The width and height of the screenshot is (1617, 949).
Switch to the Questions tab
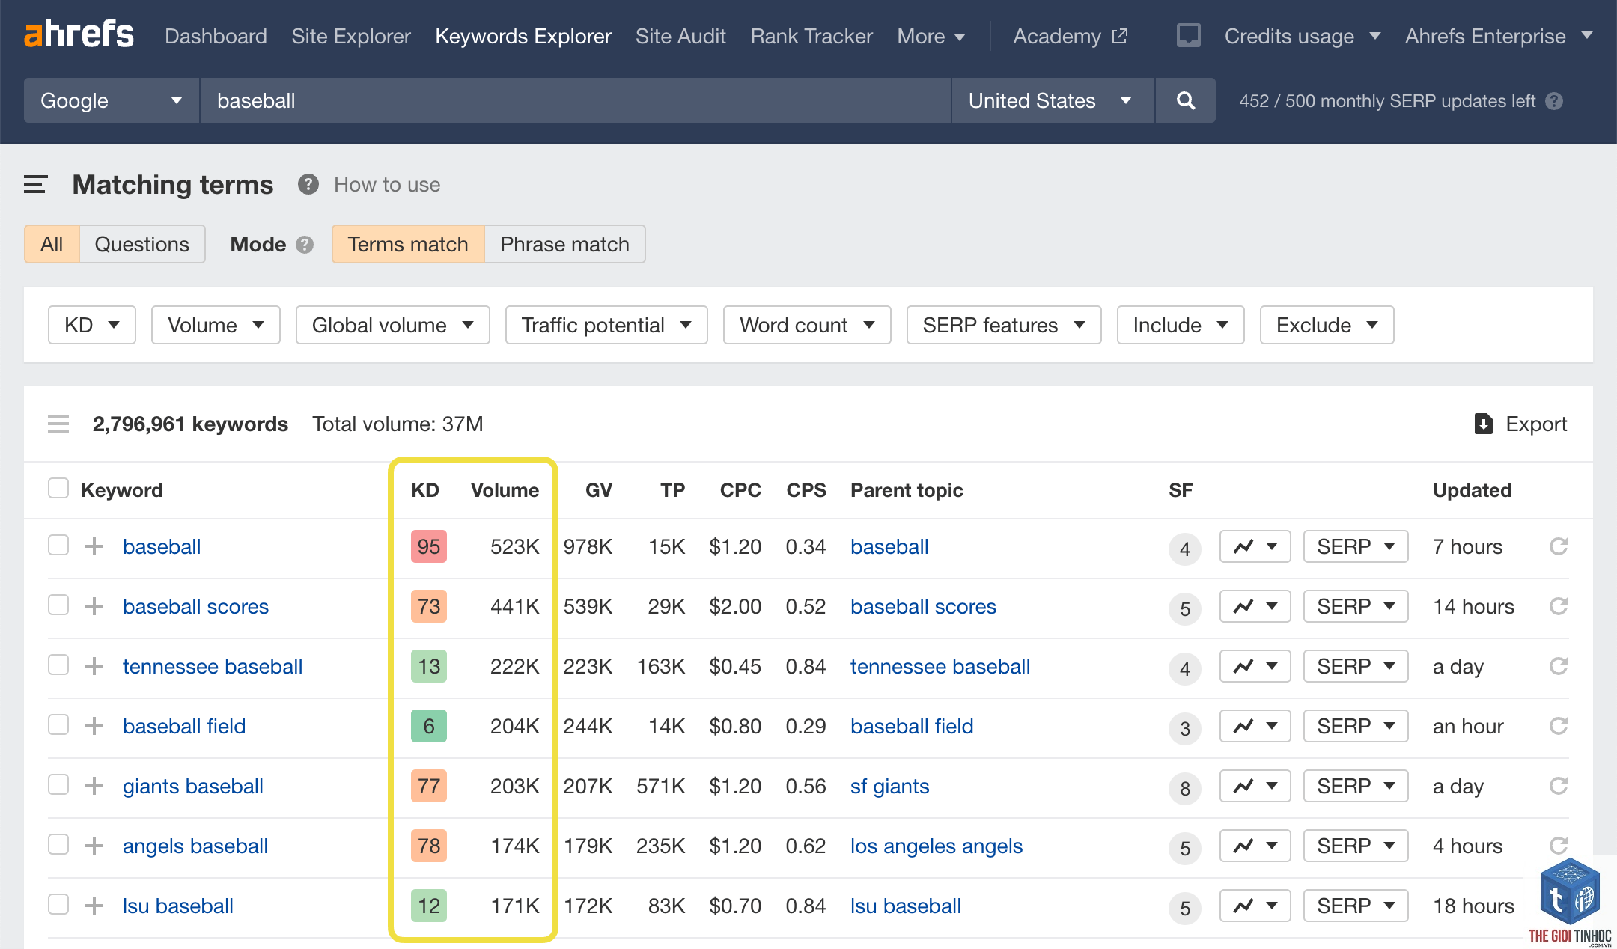142,244
